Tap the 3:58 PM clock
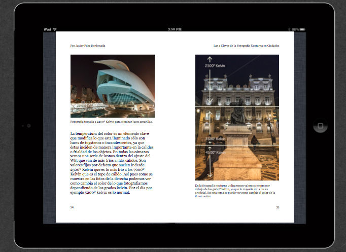Screen dimensions: 346x252 pos(175,29)
